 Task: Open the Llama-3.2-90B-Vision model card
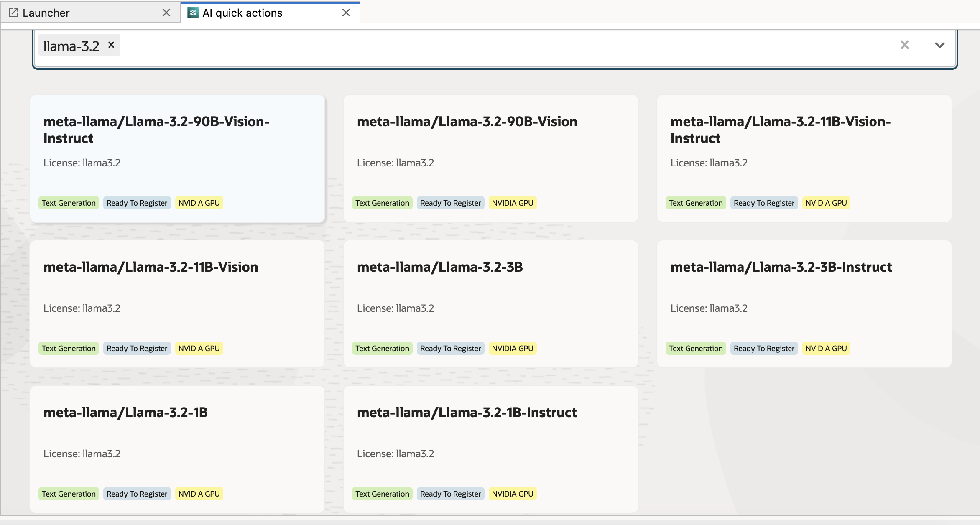pyautogui.click(x=490, y=158)
